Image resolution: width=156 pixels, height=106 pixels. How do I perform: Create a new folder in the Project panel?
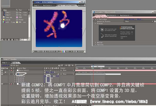(x=6, y=40)
